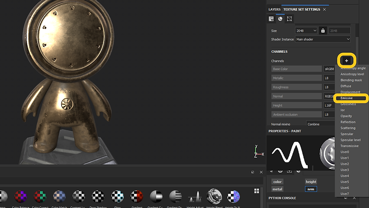Viewport: 369px width, 208px height.
Task: Open the UV tiles sub-tab icon
Action: [x=289, y=19]
